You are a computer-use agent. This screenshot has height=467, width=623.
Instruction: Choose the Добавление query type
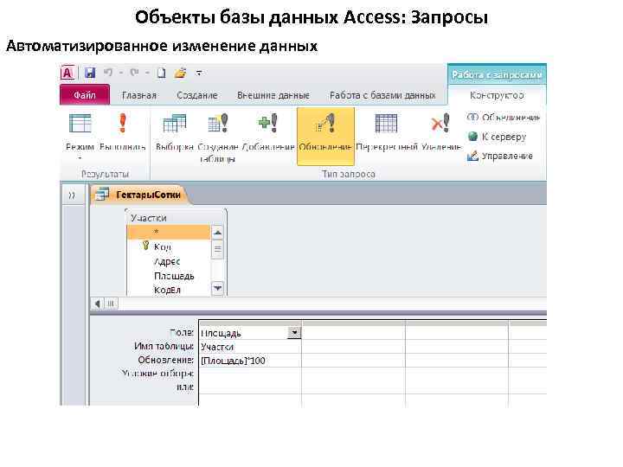tap(268, 134)
